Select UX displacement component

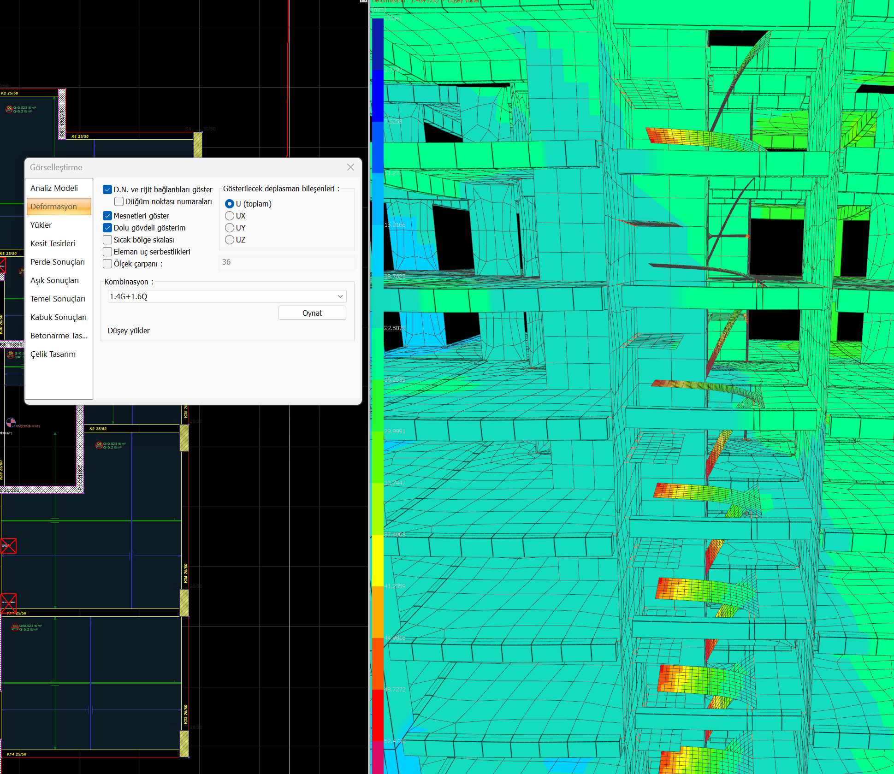(x=230, y=216)
